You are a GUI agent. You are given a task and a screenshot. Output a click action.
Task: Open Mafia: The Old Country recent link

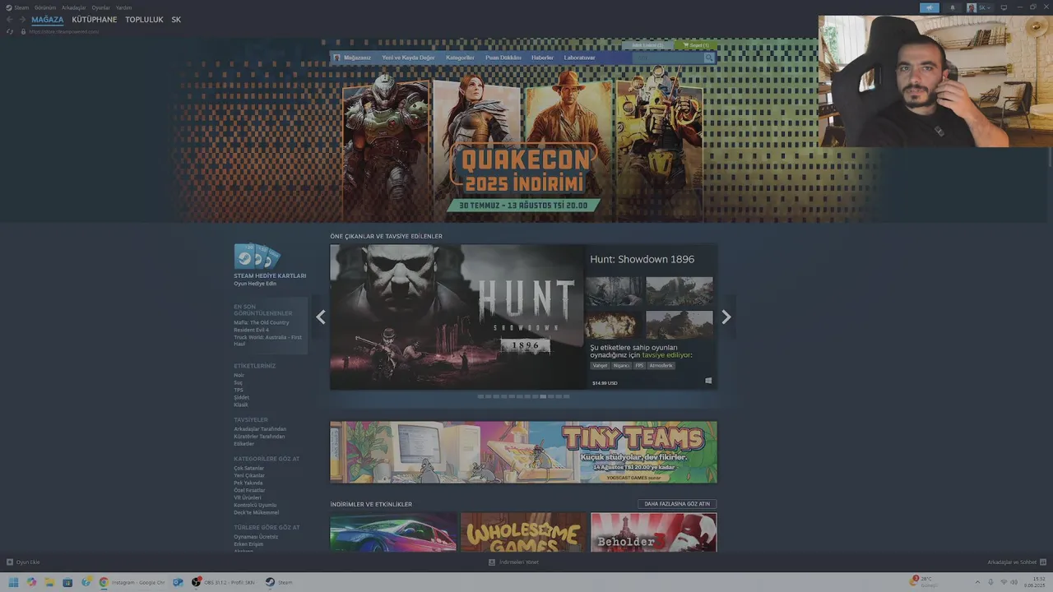261,322
